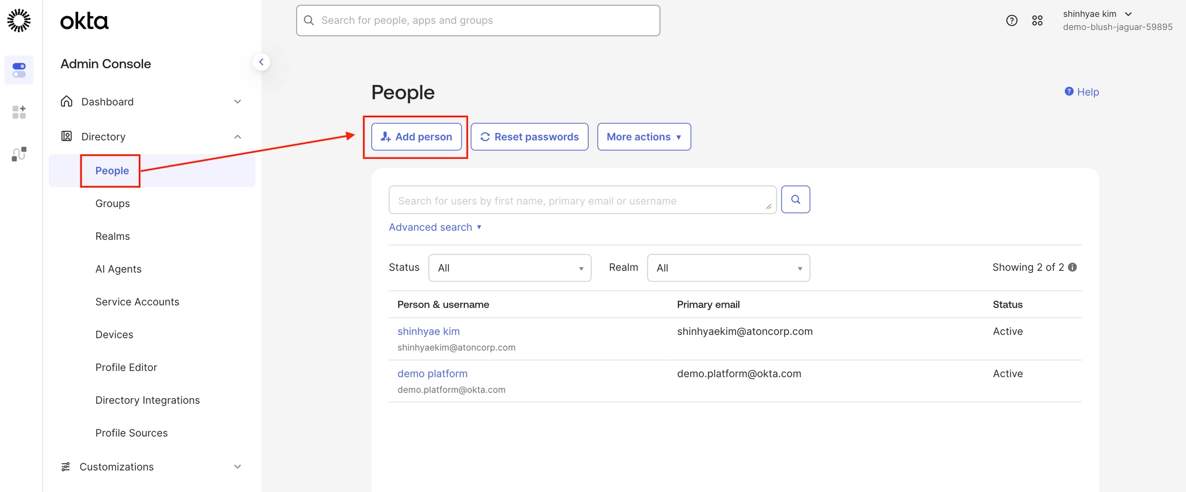Open the workflows icon in the left rail
This screenshot has height=492, width=1186.
[19, 154]
